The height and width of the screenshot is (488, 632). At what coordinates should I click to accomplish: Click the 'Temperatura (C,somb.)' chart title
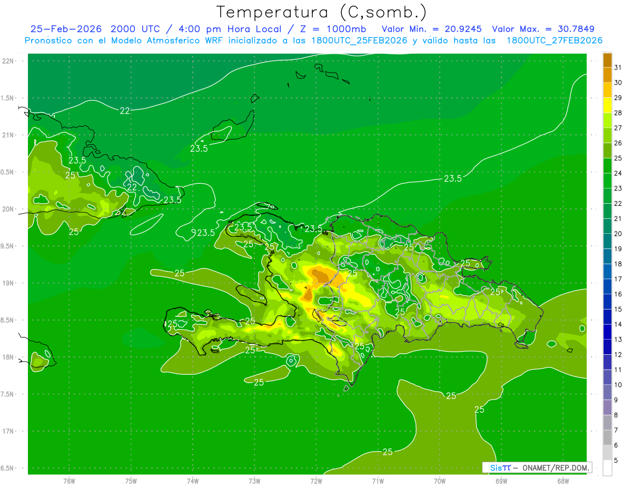tap(322, 12)
